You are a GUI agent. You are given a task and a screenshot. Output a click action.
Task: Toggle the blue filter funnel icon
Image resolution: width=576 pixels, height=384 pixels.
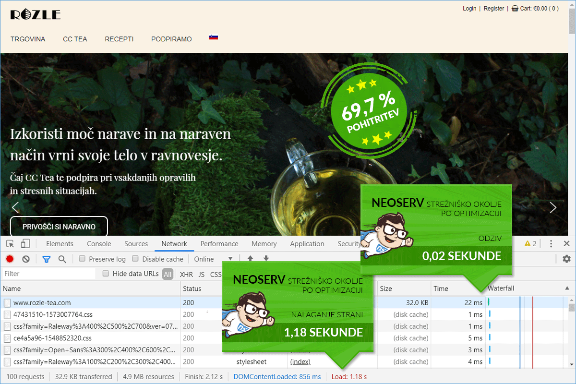pos(46,259)
